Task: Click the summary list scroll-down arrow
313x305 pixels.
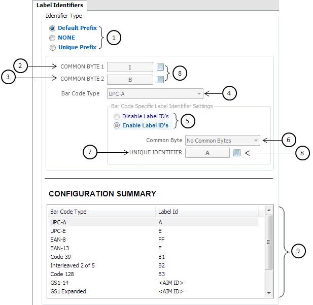Action: click(x=269, y=293)
